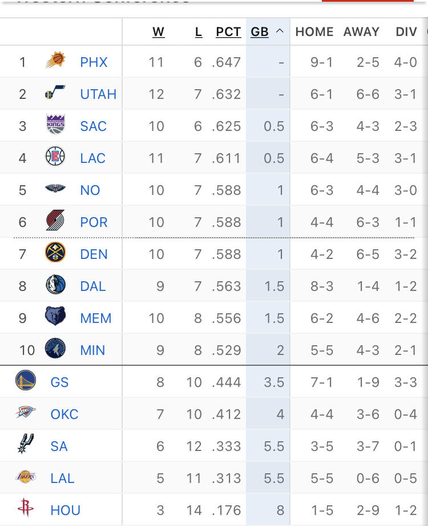
Task: Open the PHX team link
Action: coord(94,62)
